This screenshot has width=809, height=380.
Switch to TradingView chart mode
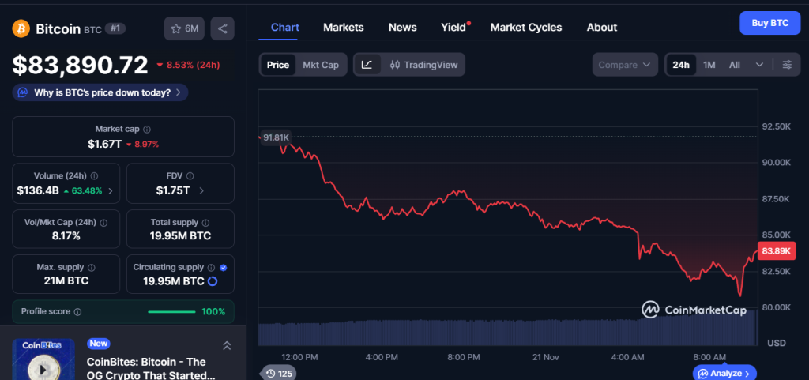[x=424, y=65]
